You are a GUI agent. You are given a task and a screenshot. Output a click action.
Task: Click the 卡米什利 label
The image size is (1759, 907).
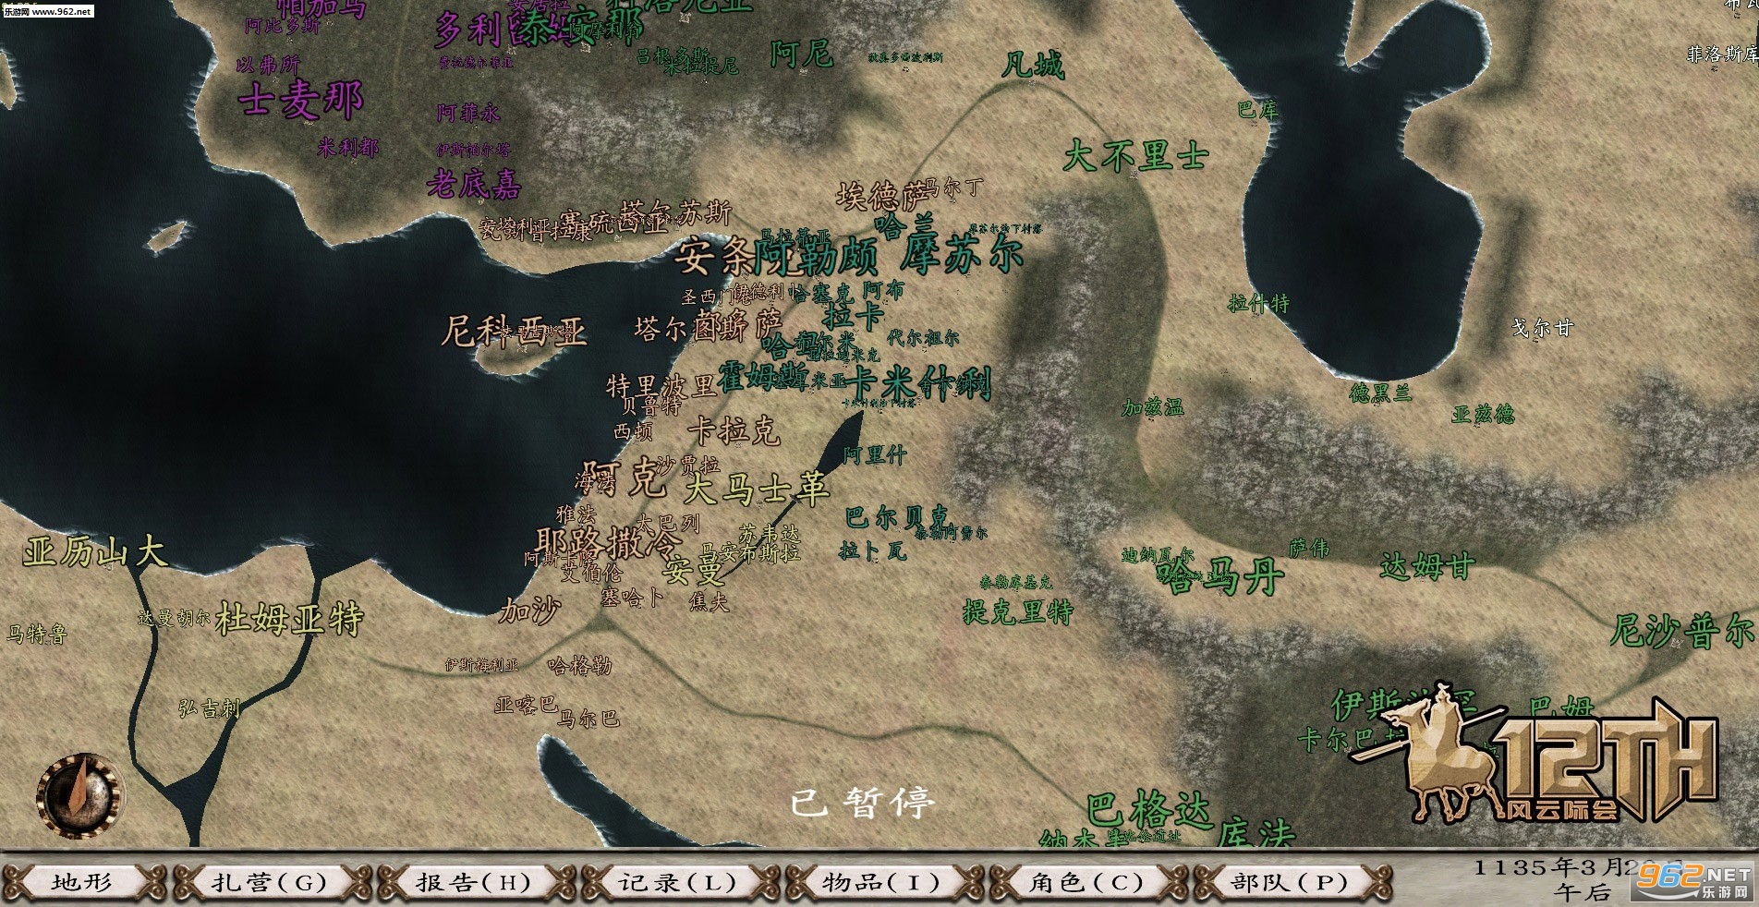coord(918,382)
